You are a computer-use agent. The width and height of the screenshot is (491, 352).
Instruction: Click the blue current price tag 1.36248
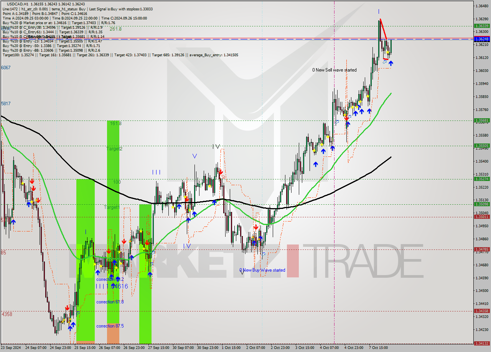pos(482,39)
